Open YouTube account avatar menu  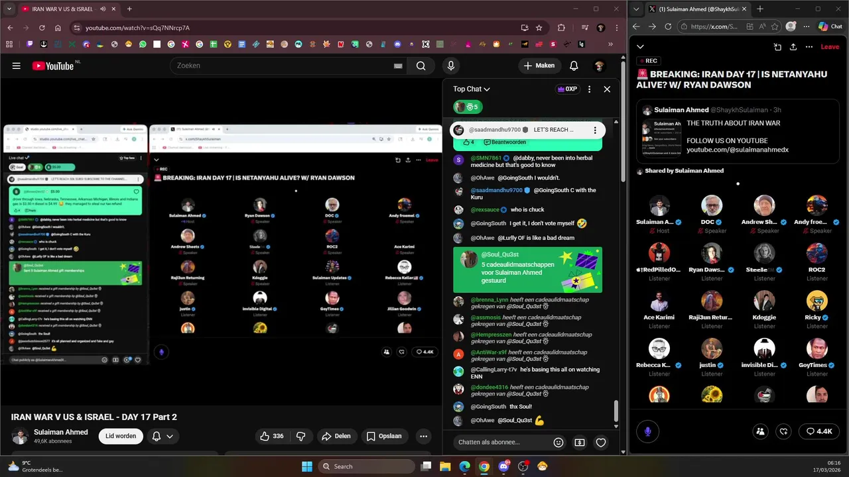[599, 66]
